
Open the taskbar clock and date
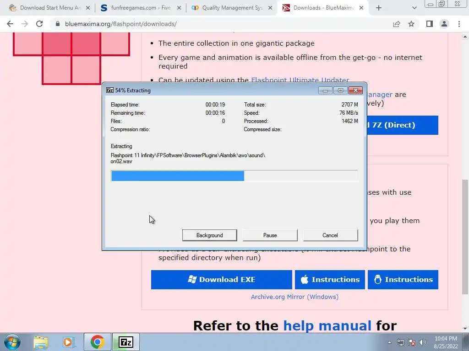[446, 342]
